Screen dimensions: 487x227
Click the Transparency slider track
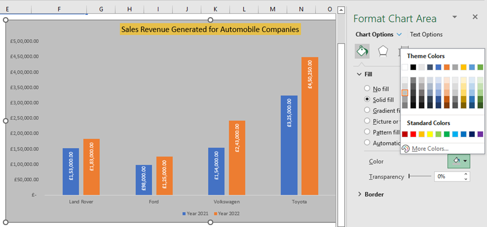click(420, 176)
